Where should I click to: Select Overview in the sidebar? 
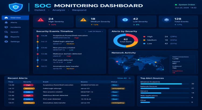tap(15, 18)
